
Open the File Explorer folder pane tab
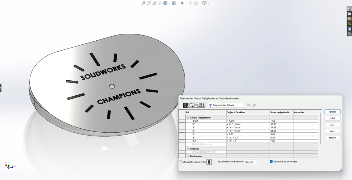pyautogui.click(x=349, y=14)
